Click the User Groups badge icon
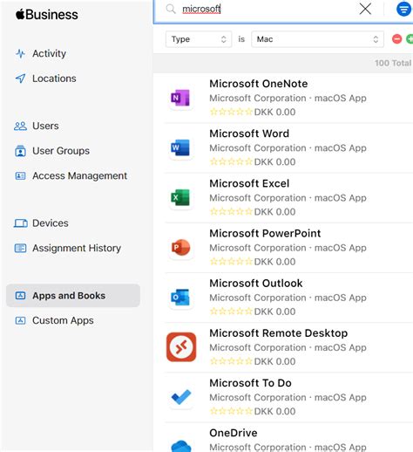The width and height of the screenshot is (413, 452). pos(20,151)
